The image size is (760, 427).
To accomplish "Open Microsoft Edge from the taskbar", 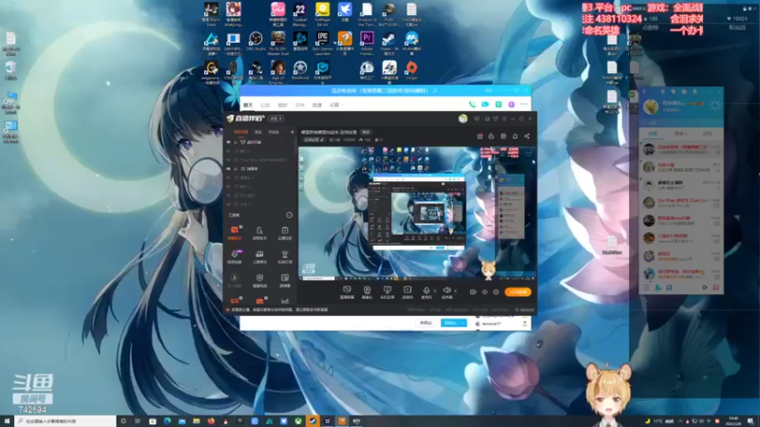I will point(167,421).
